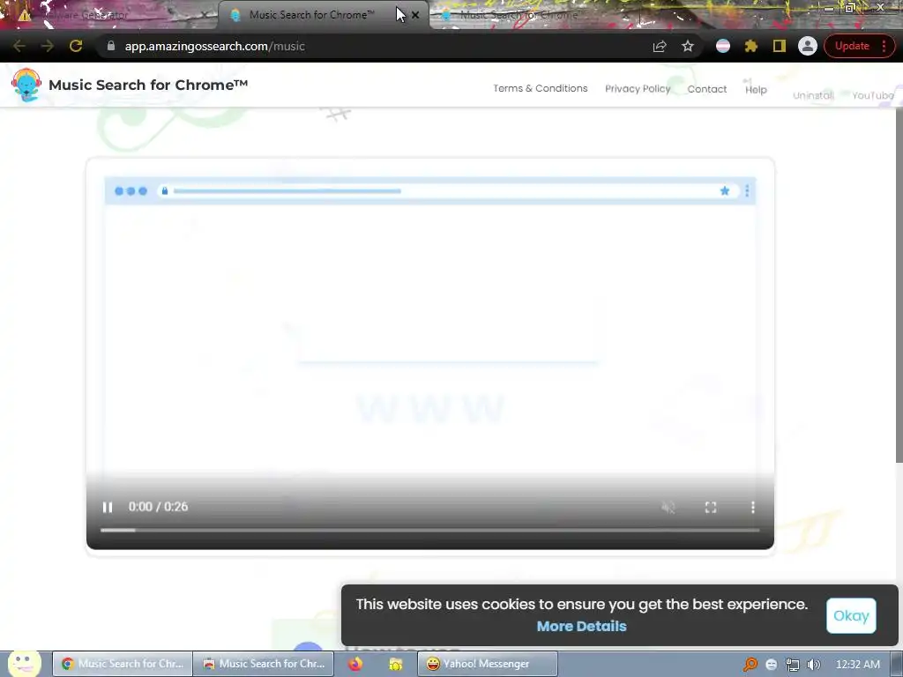The width and height of the screenshot is (903, 677).
Task: Click the Music Search for Chrome™ title
Action: pos(148,85)
